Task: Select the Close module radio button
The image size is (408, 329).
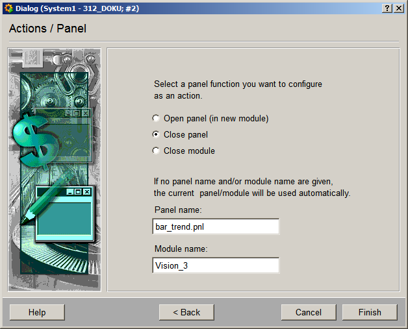Action: pyautogui.click(x=156, y=151)
